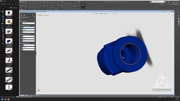Click Secondary Reference Entity selection box

coord(28,36)
